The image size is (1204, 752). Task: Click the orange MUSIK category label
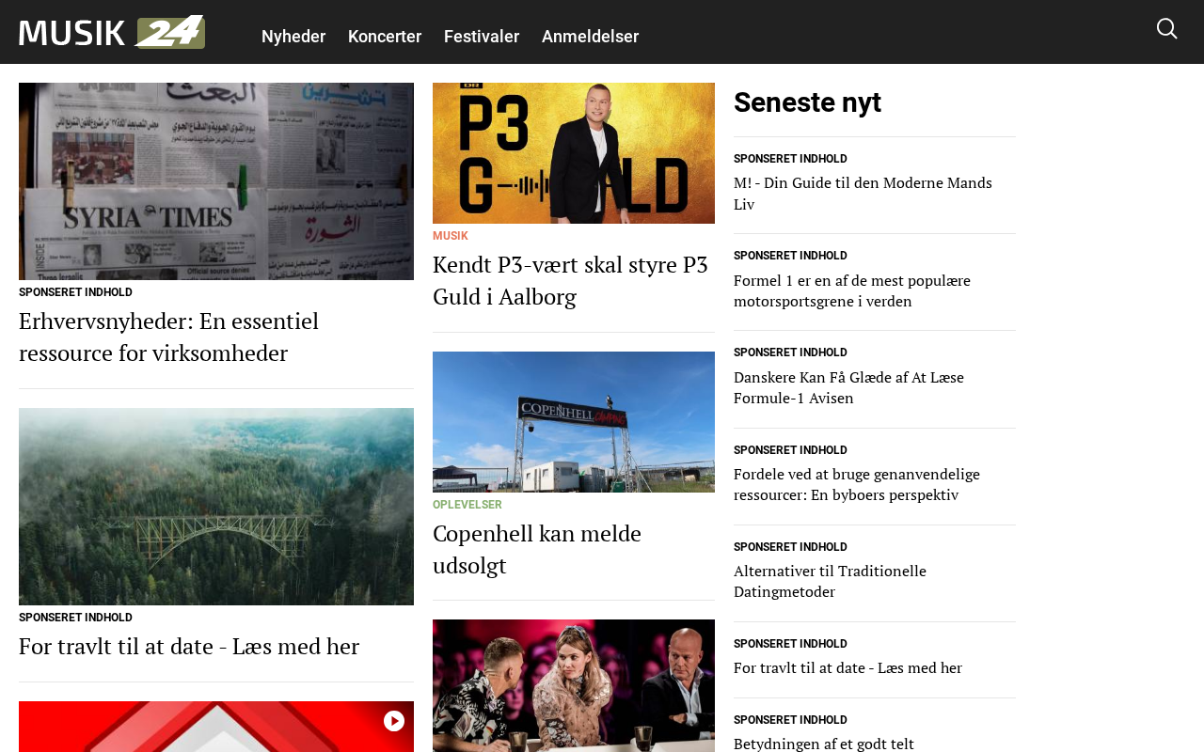point(451,236)
